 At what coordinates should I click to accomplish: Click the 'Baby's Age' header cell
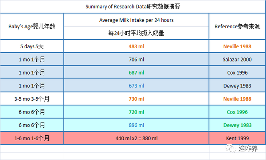point(32,27)
